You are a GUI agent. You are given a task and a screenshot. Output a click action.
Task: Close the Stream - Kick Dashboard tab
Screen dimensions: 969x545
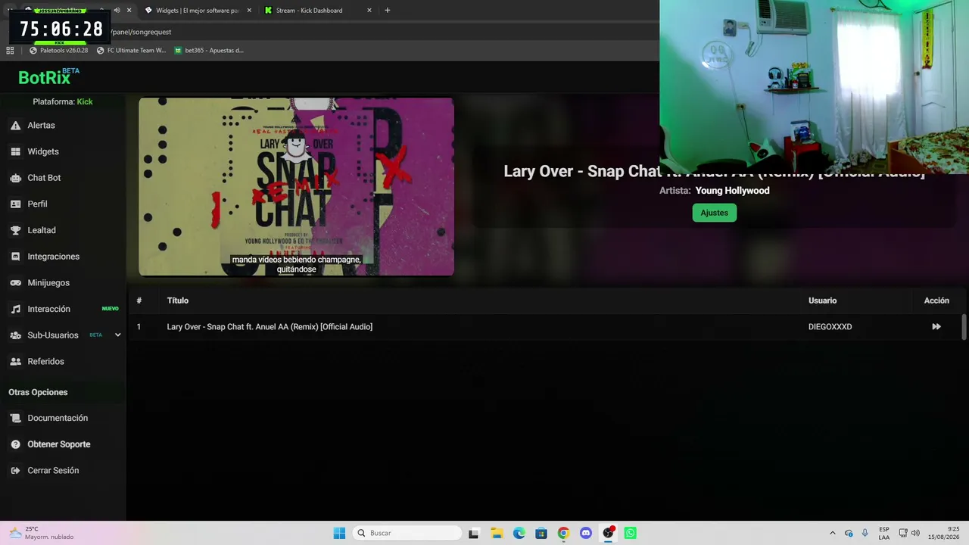point(369,11)
